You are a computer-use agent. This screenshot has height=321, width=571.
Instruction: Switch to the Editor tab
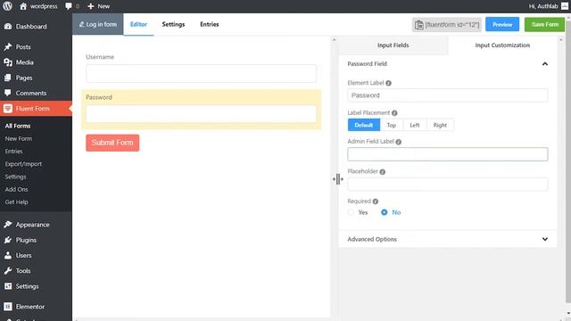pos(139,24)
